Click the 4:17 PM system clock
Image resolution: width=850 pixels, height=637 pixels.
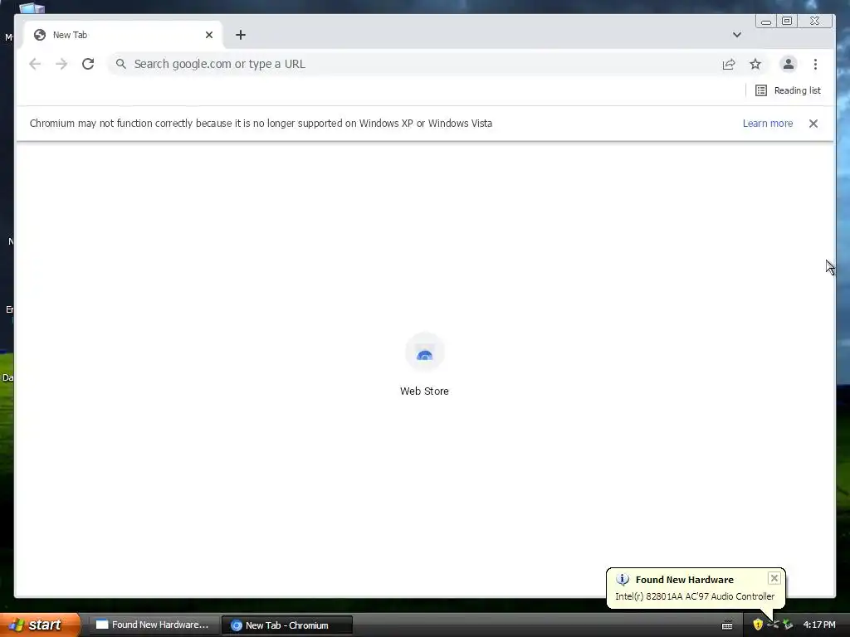(x=819, y=625)
